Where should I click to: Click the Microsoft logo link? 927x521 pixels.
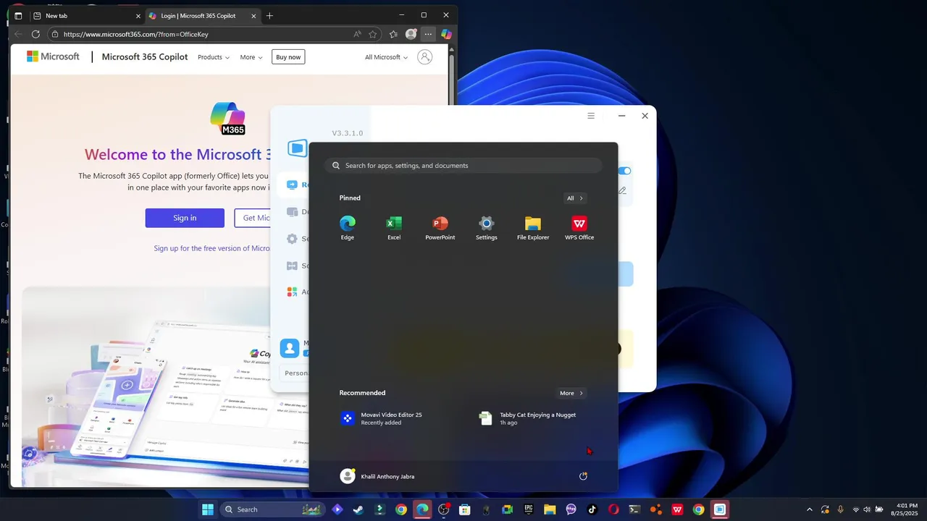pyautogui.click(x=53, y=56)
